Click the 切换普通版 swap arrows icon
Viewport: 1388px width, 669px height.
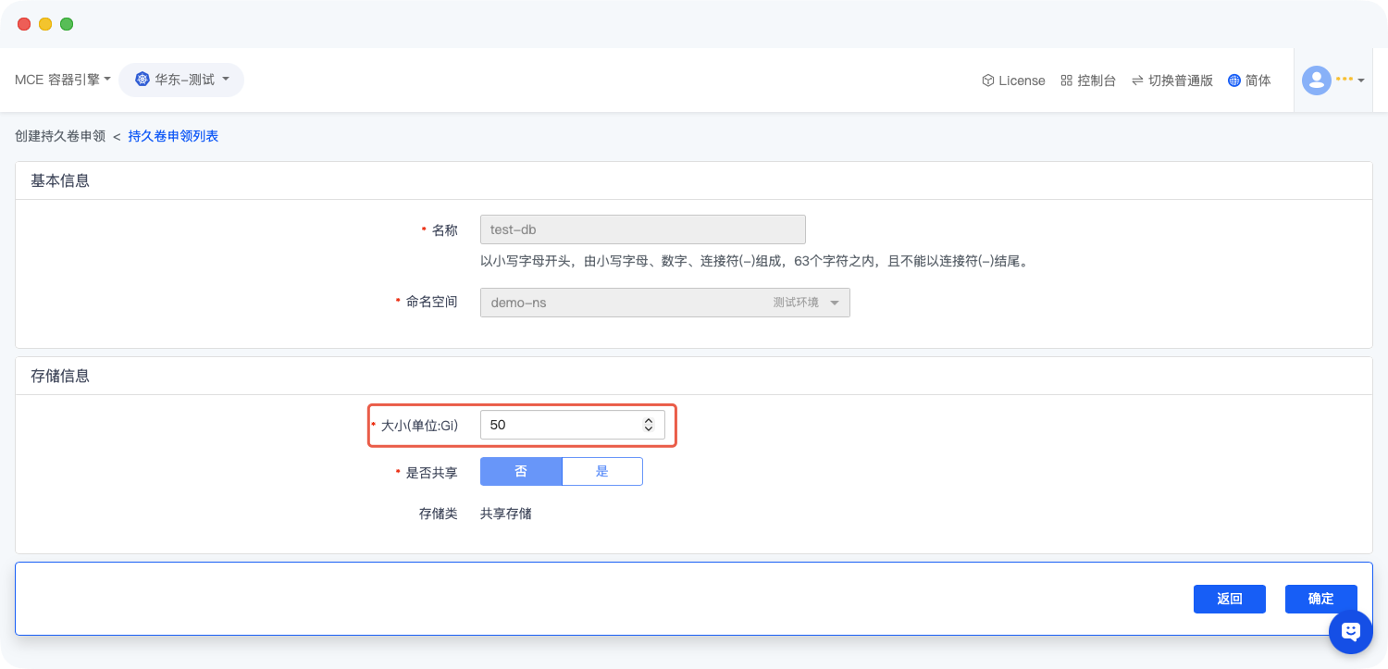point(1136,81)
